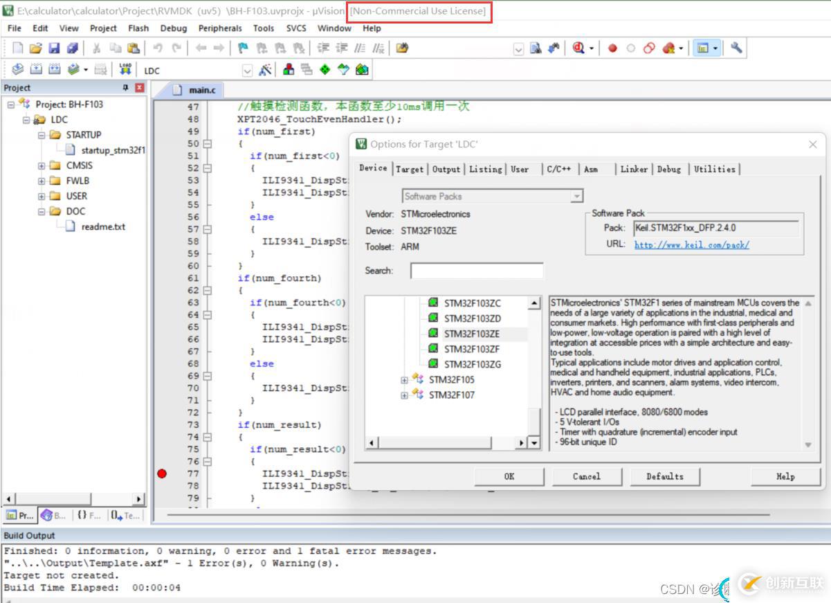Launch the Pack Installer icon
Viewport: 831px width, 603px height.
point(361,70)
